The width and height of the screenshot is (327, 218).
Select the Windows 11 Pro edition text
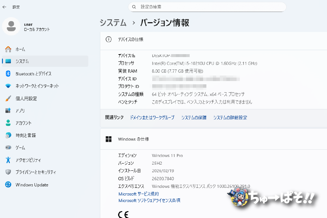click(x=167, y=156)
